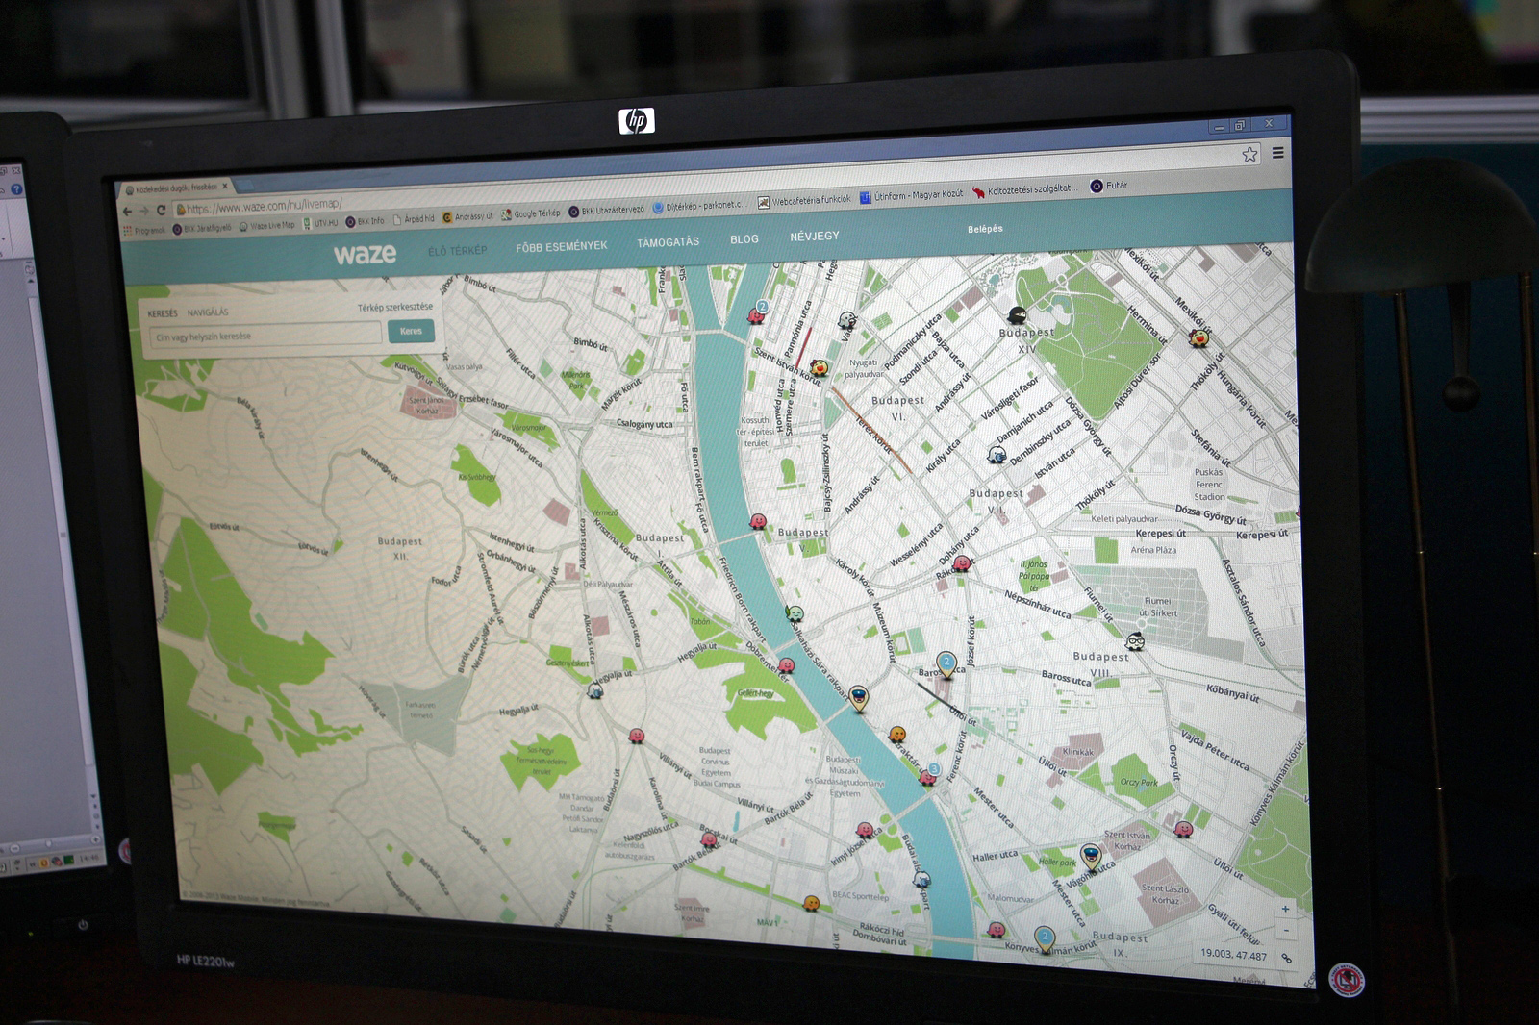The image size is (1539, 1025).
Task: Open the Chrome hamburger menu
Action: coord(1277,153)
